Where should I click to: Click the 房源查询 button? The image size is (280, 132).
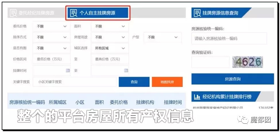click(x=233, y=79)
